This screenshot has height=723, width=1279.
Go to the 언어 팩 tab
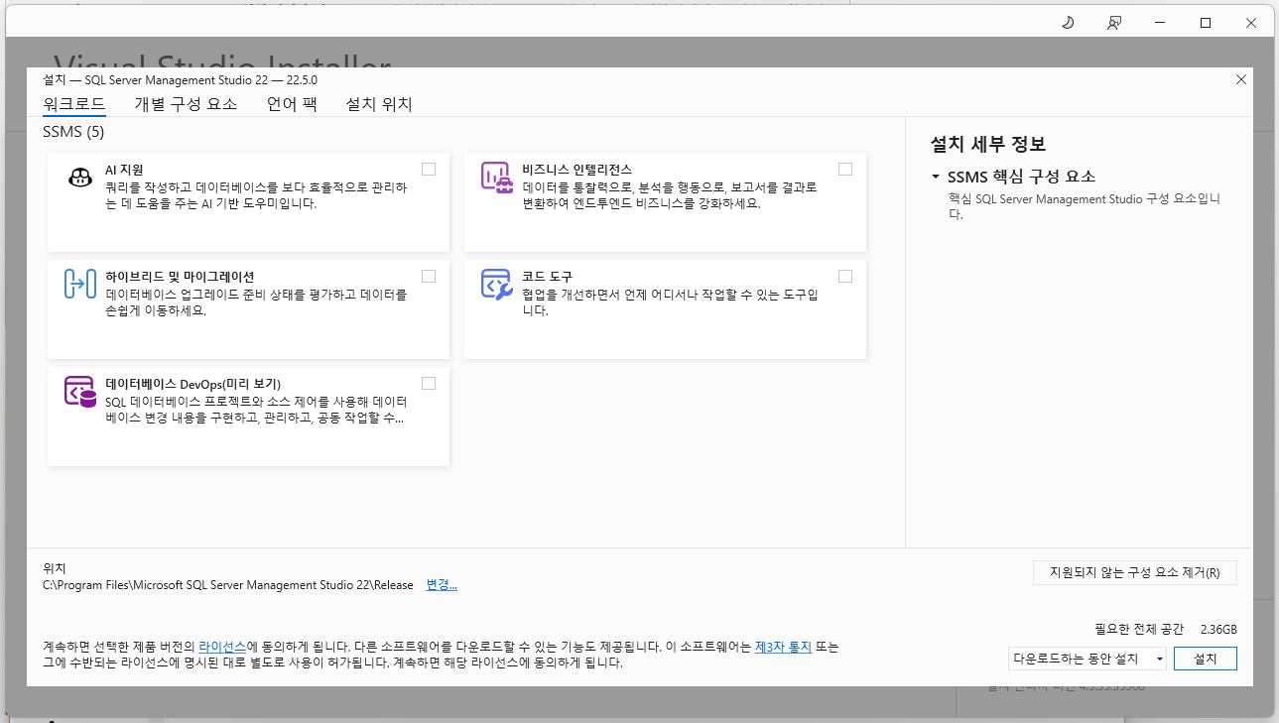coord(292,104)
